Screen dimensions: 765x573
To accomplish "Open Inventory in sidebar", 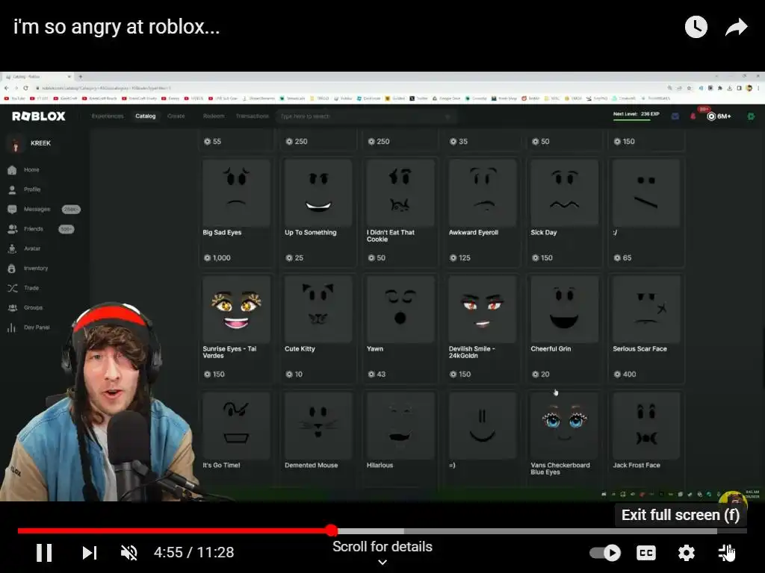I will (36, 269).
